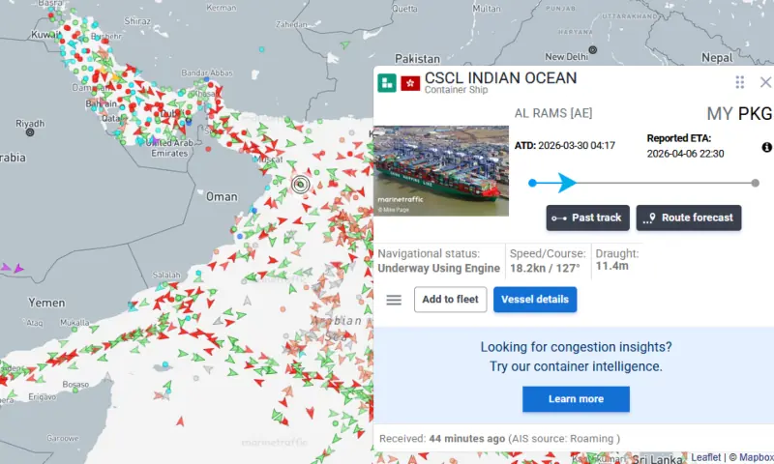Click the vessel name CSCL INDIAN OCEAN
The image size is (774, 464).
point(500,78)
